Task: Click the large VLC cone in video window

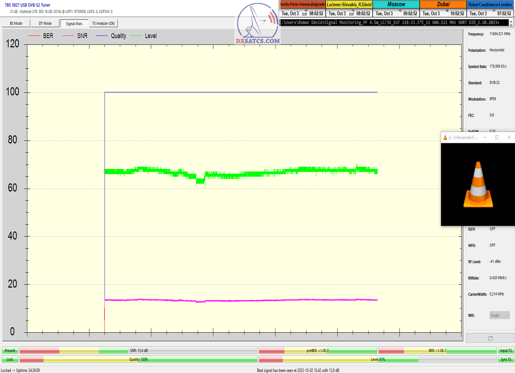Action: point(478,184)
